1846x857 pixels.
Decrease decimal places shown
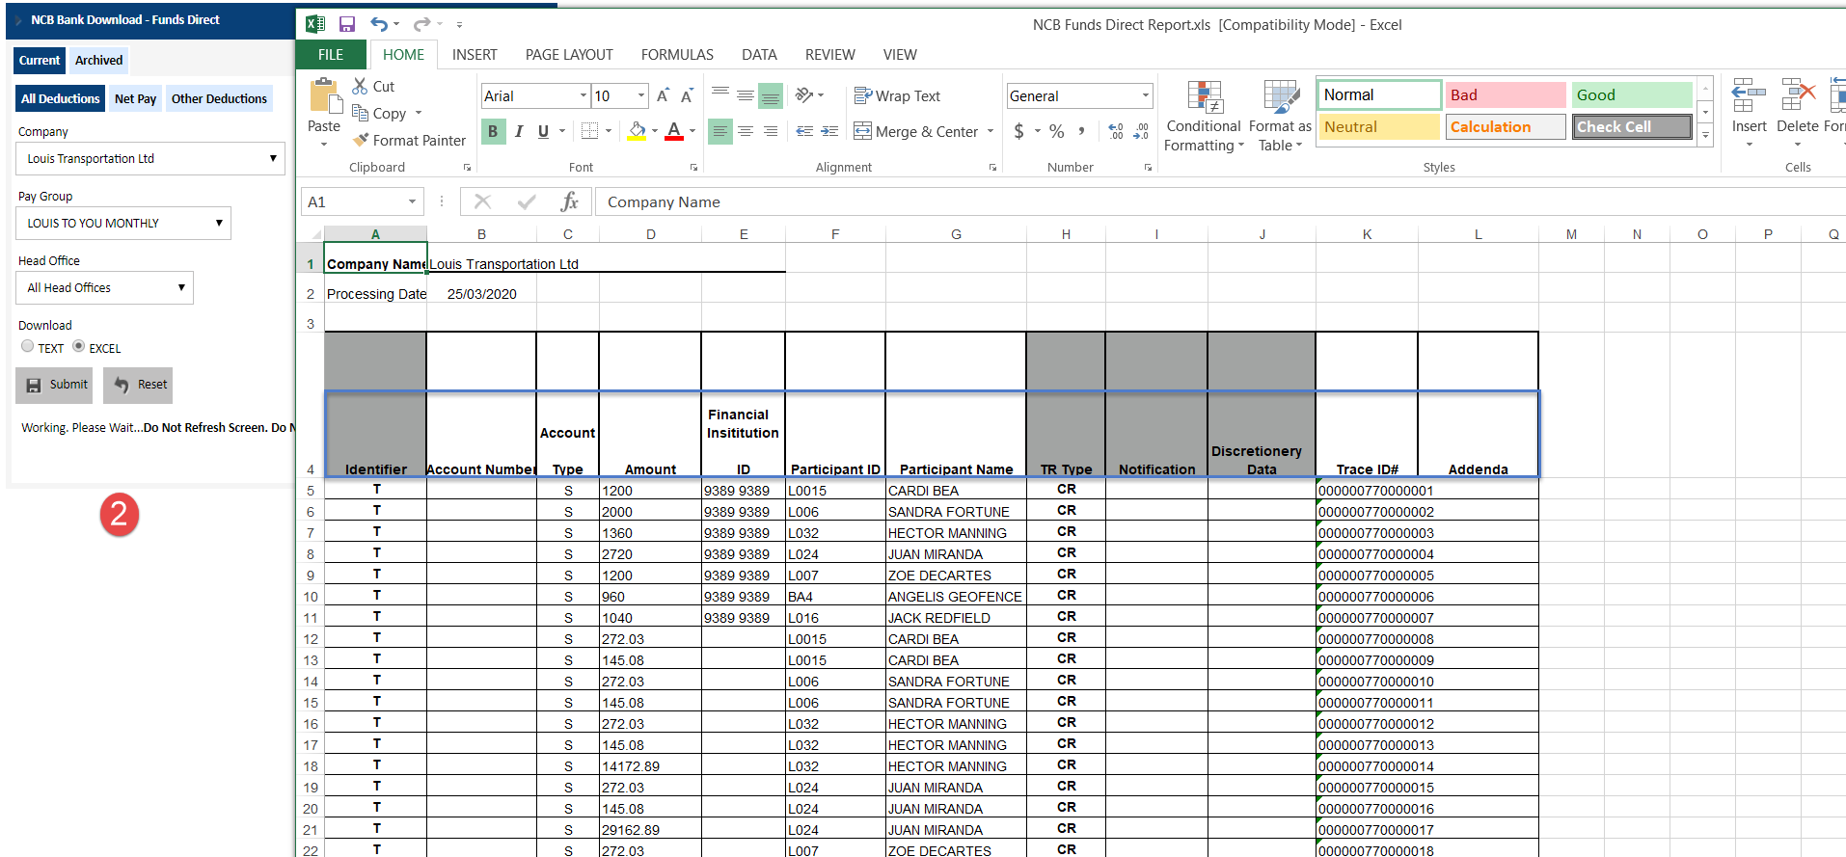click(x=1141, y=131)
